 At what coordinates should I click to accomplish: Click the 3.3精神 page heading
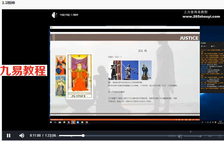(9, 3)
